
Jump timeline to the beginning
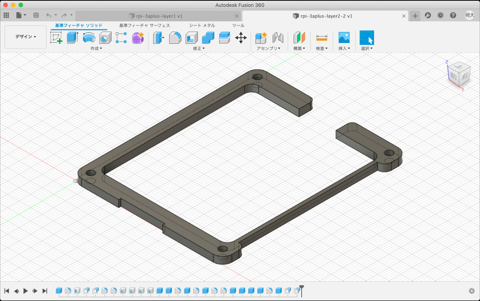(x=6, y=291)
